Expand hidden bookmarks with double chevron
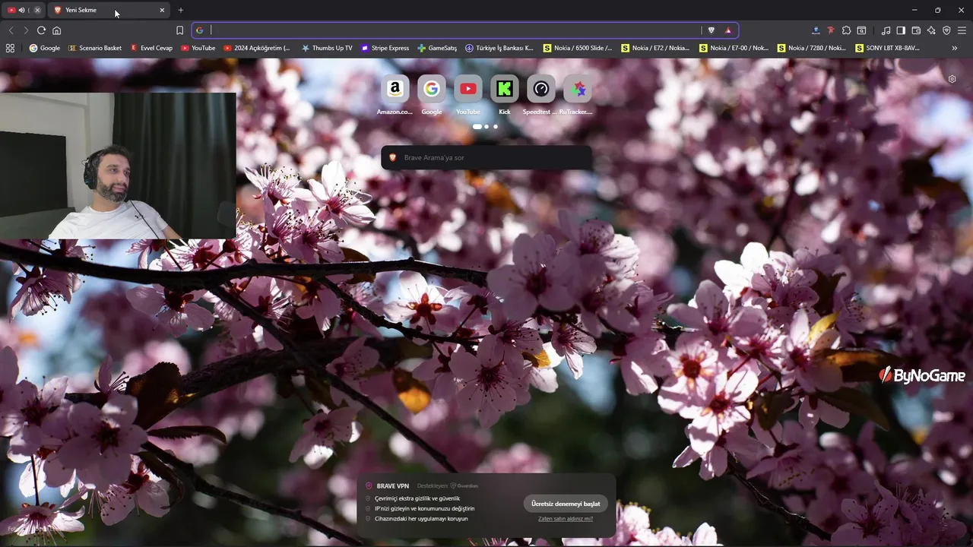The width and height of the screenshot is (973, 547). pos(955,48)
